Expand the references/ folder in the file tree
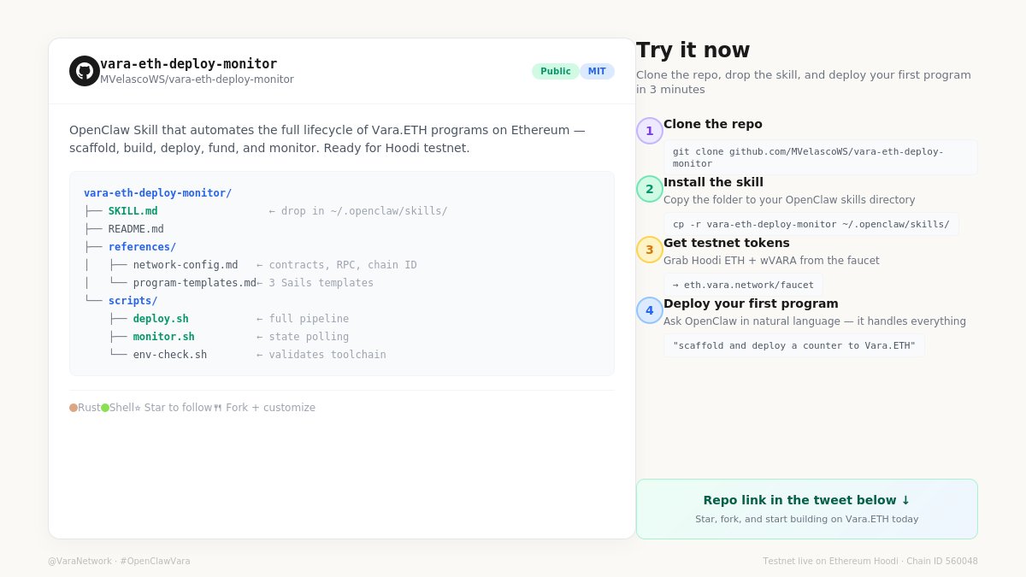The image size is (1026, 577). 142,246
